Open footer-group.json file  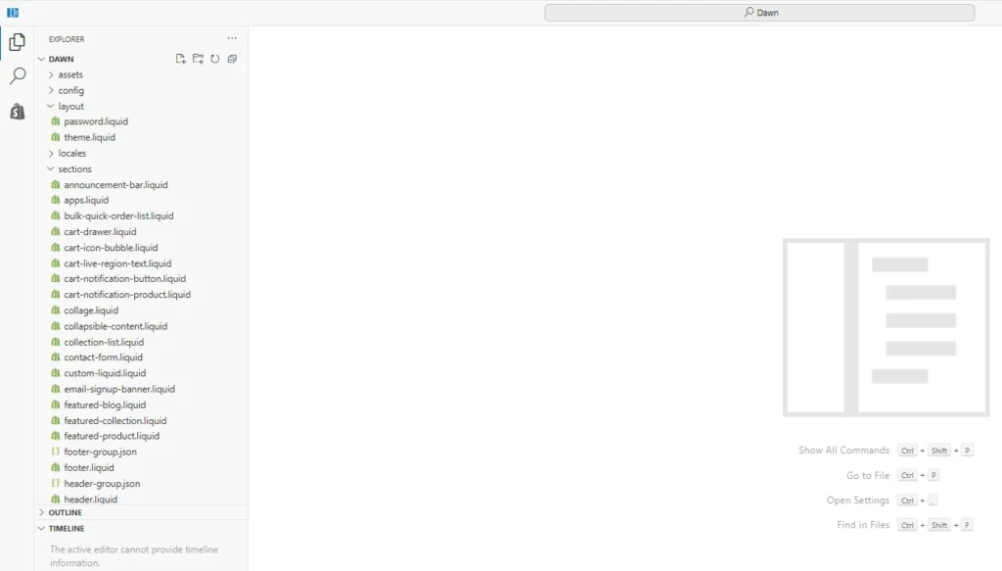(x=100, y=452)
